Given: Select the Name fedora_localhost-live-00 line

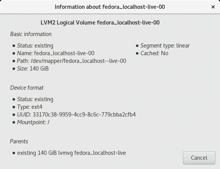Looking at the screenshot, I should coord(56,53).
